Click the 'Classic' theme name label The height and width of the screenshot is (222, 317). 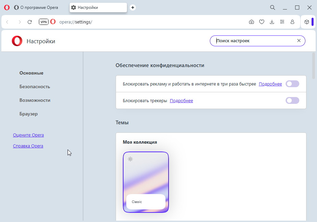pos(137,202)
